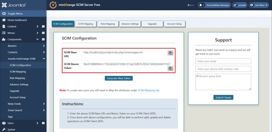Click the support email field
Image resolution: width=272 pixels, height=132 pixels.
223,61
